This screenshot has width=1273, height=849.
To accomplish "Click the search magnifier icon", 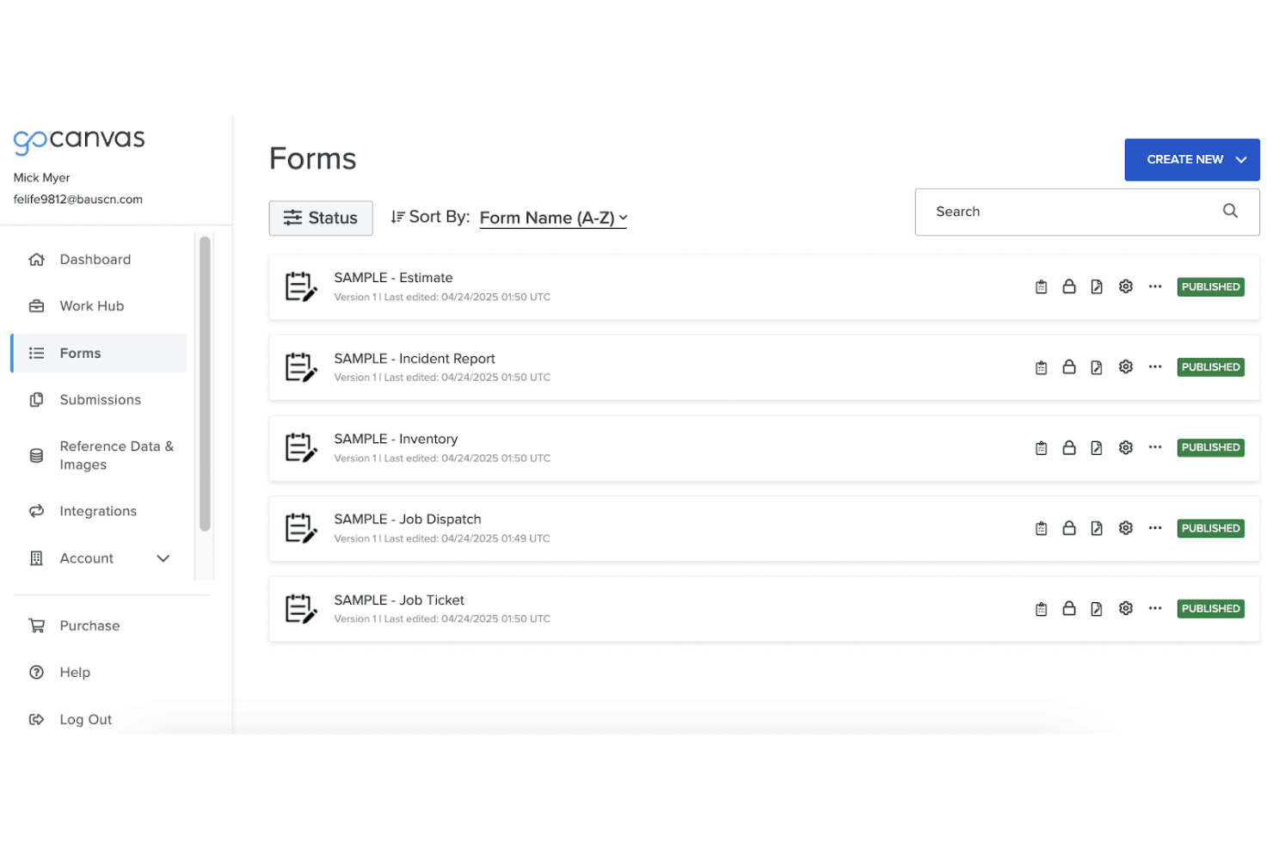I will click(x=1230, y=211).
